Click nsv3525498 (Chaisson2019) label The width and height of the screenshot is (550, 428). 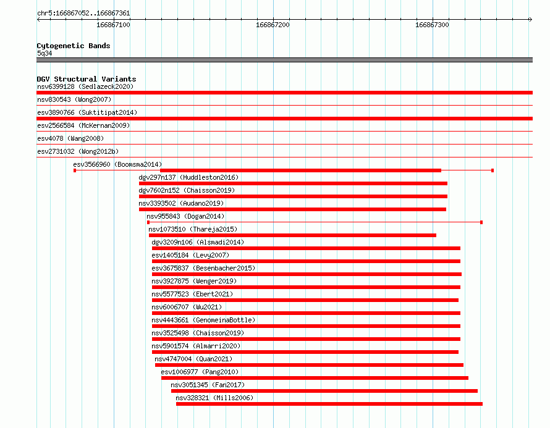coord(198,333)
